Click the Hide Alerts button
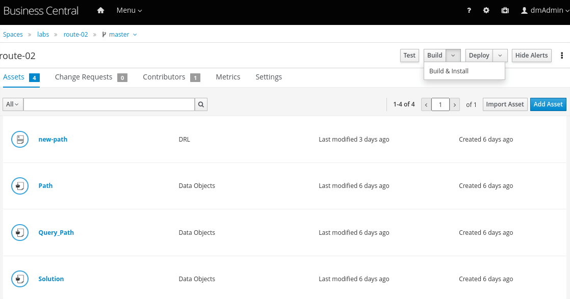 click(x=531, y=56)
